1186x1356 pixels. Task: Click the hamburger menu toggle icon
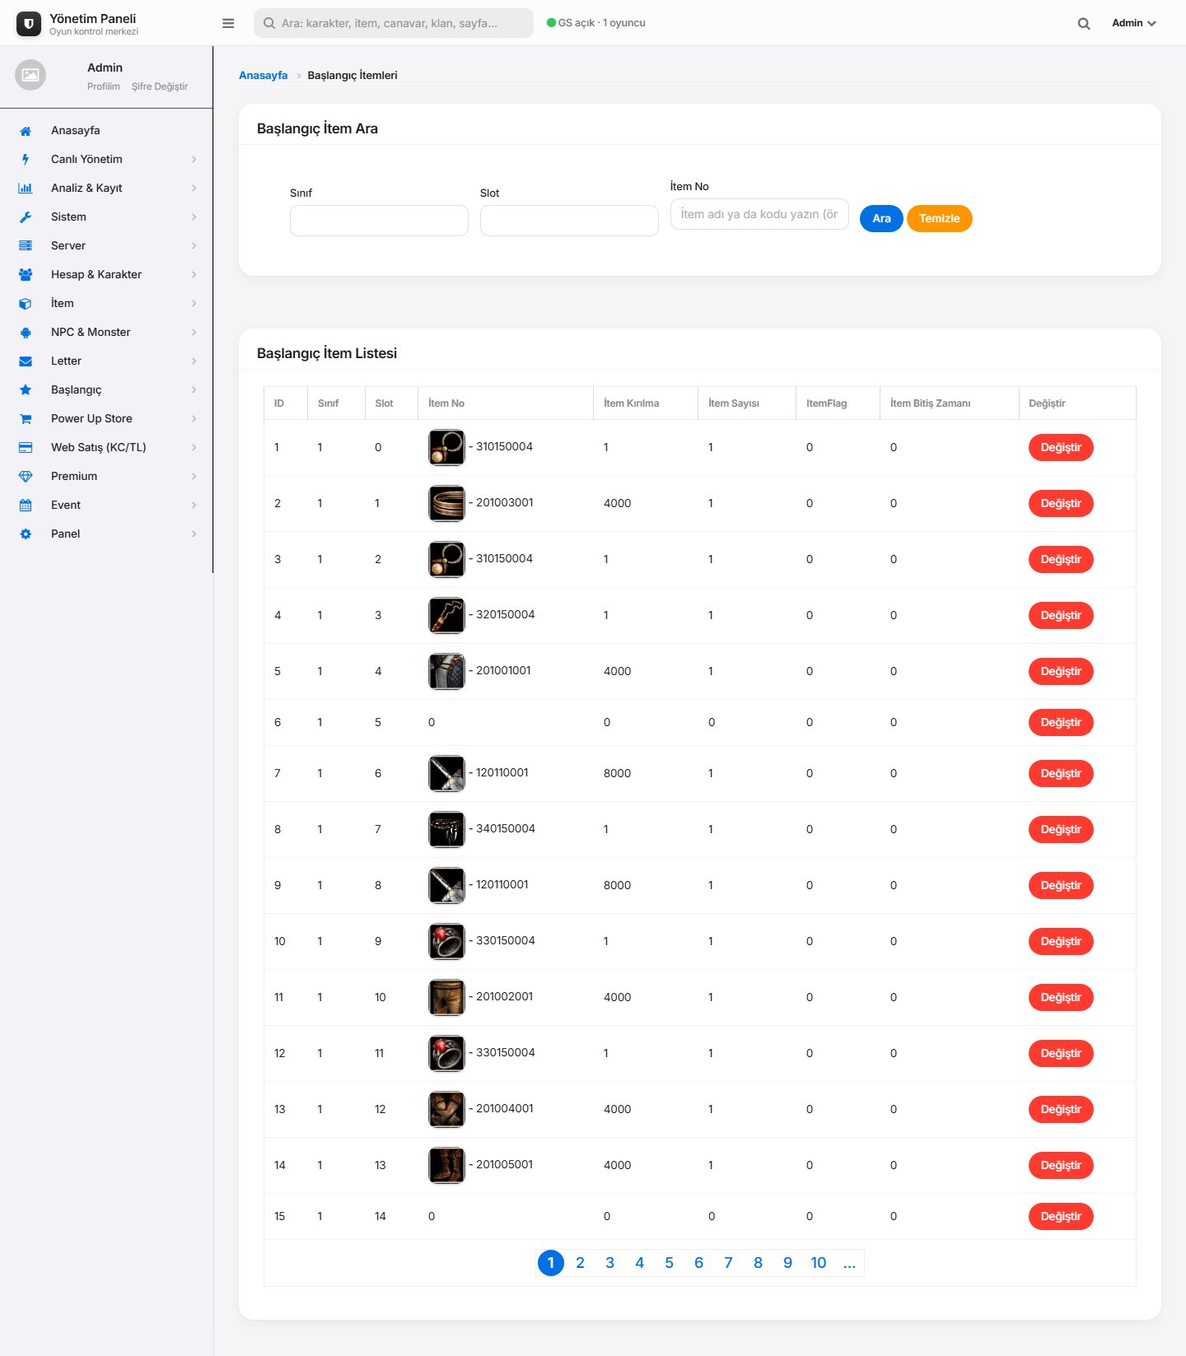pyautogui.click(x=228, y=23)
